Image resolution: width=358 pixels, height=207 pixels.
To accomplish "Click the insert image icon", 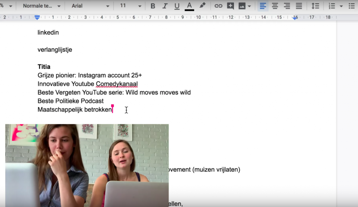I will coord(242,6).
